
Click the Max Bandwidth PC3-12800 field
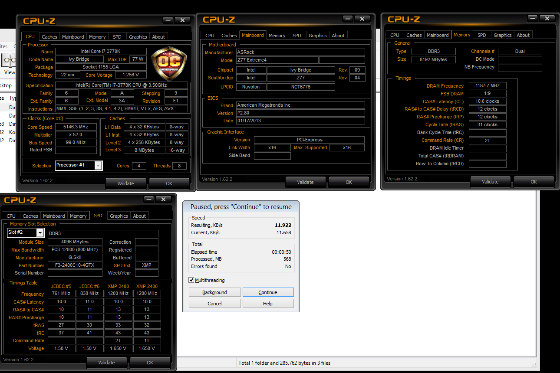point(75,249)
